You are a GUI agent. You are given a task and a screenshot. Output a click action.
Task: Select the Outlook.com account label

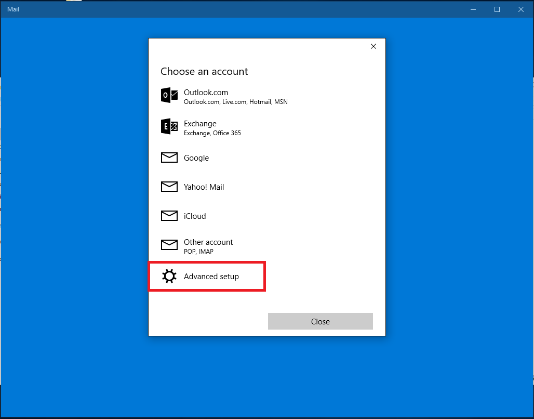click(206, 93)
